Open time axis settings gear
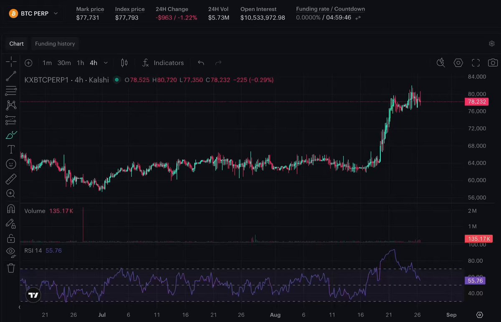This screenshot has width=501, height=322. click(x=480, y=315)
